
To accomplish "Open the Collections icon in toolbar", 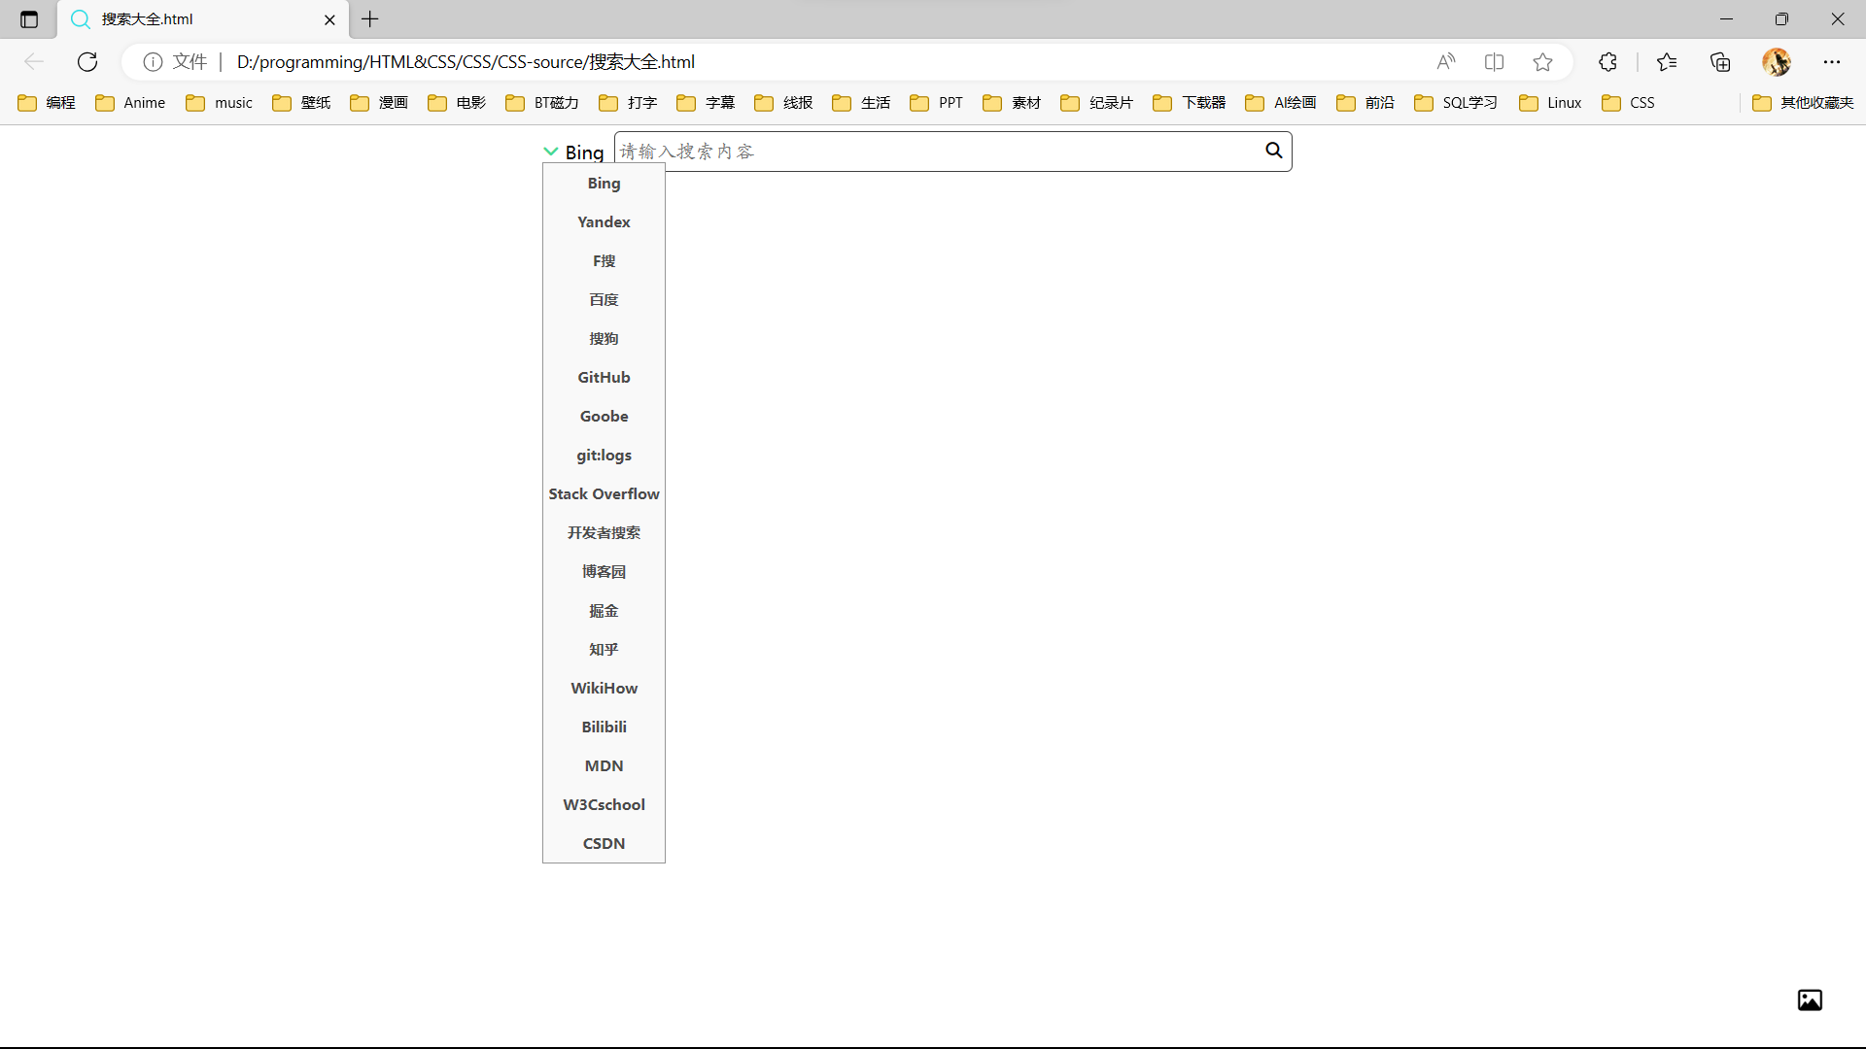I will tap(1720, 62).
